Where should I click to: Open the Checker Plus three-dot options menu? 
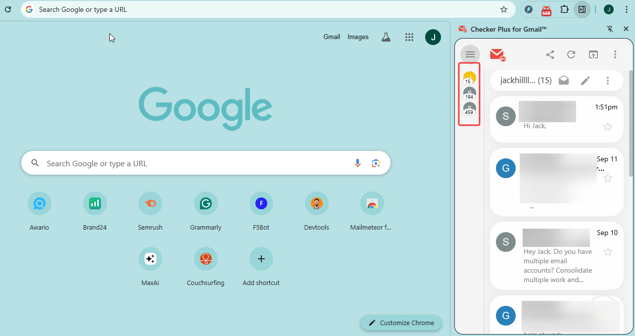point(615,54)
